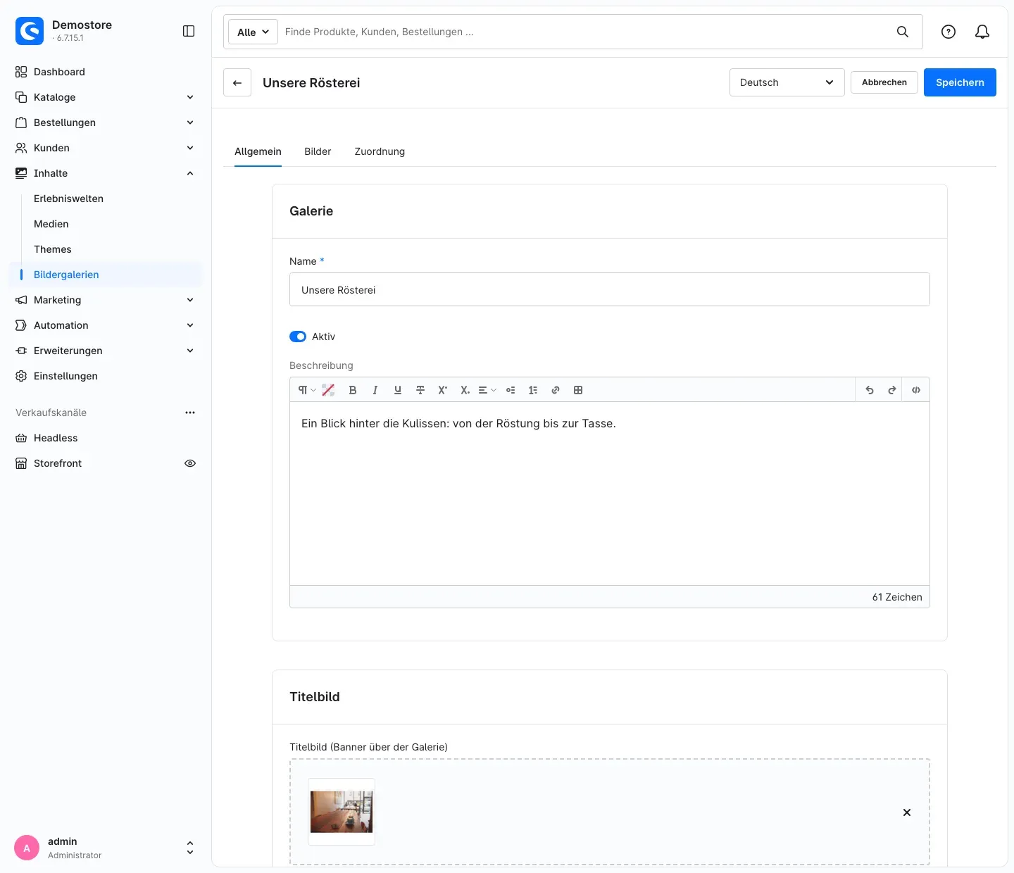Open the Alle search filter dropdown
The height and width of the screenshot is (873, 1014).
(x=253, y=32)
